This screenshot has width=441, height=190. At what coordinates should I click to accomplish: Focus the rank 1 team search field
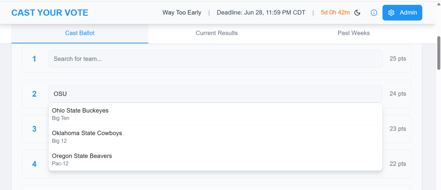coord(215,59)
